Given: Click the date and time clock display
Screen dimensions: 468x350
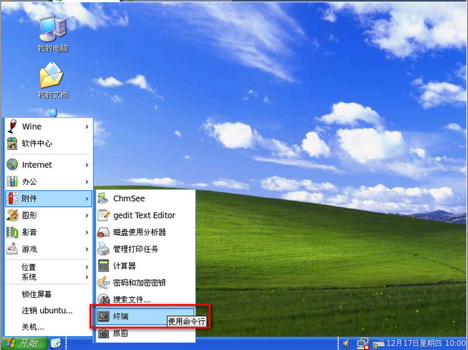Looking at the screenshot, I should point(427,343).
